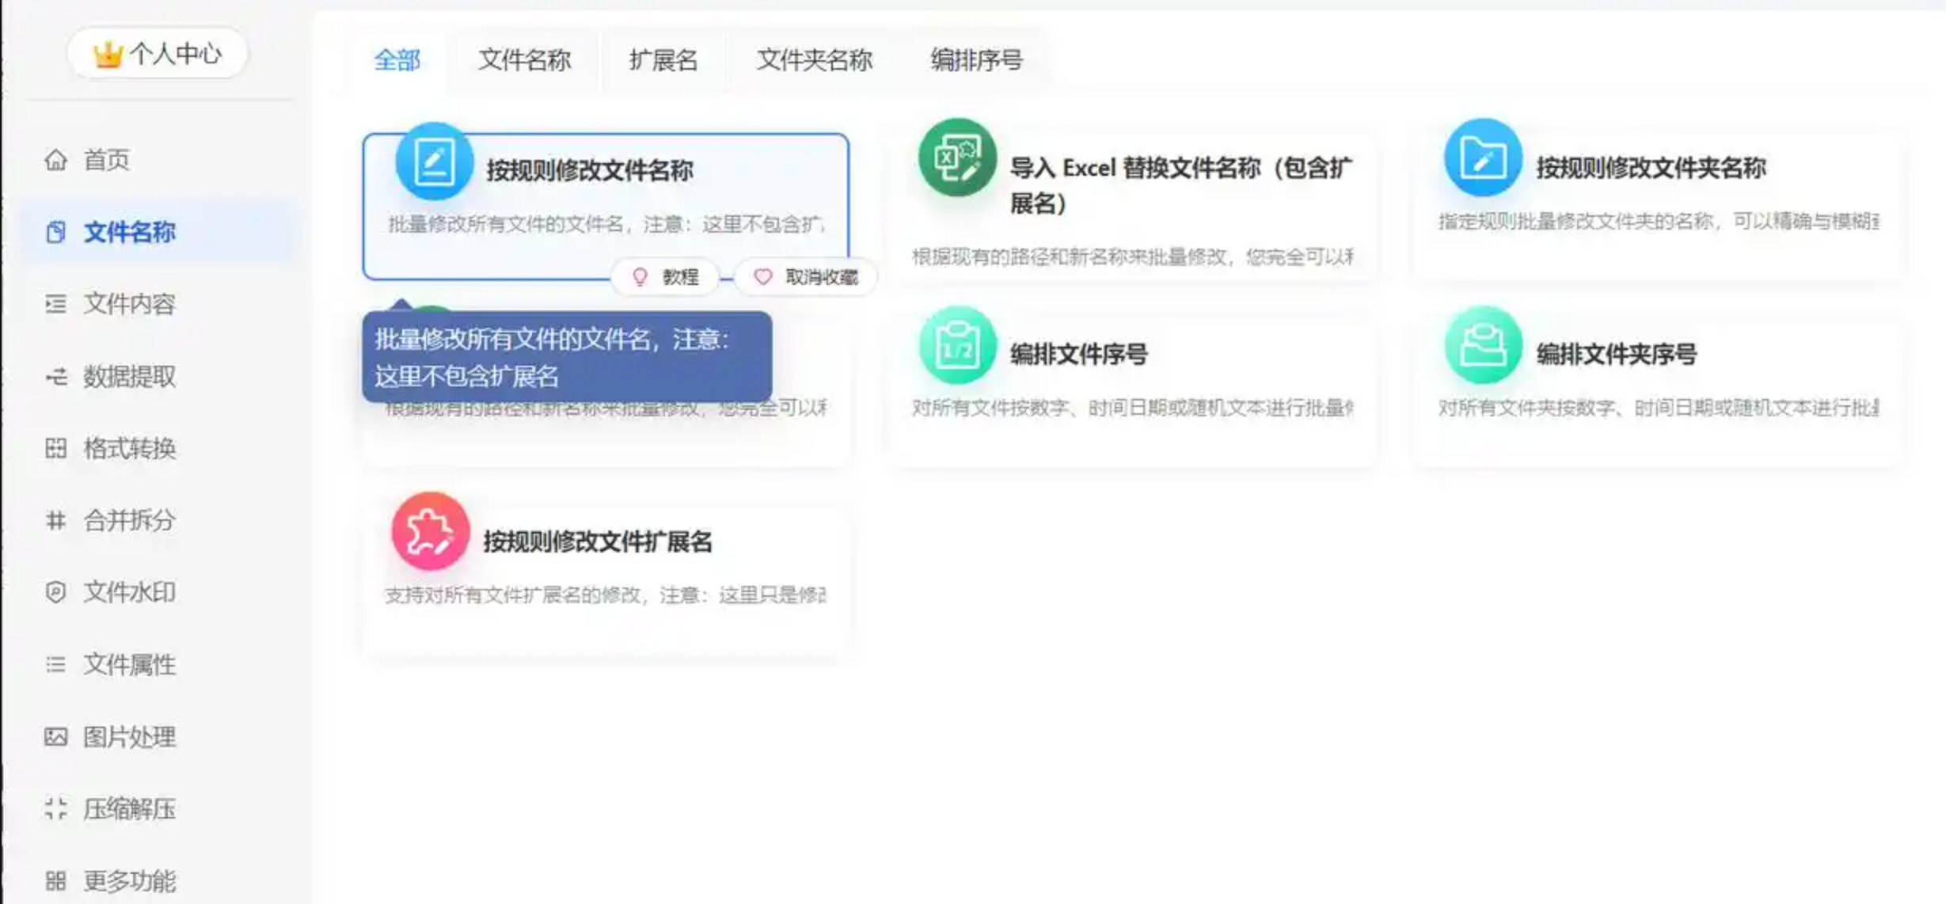
Task: Click the 压缩解压 compress icon
Action: [55, 809]
